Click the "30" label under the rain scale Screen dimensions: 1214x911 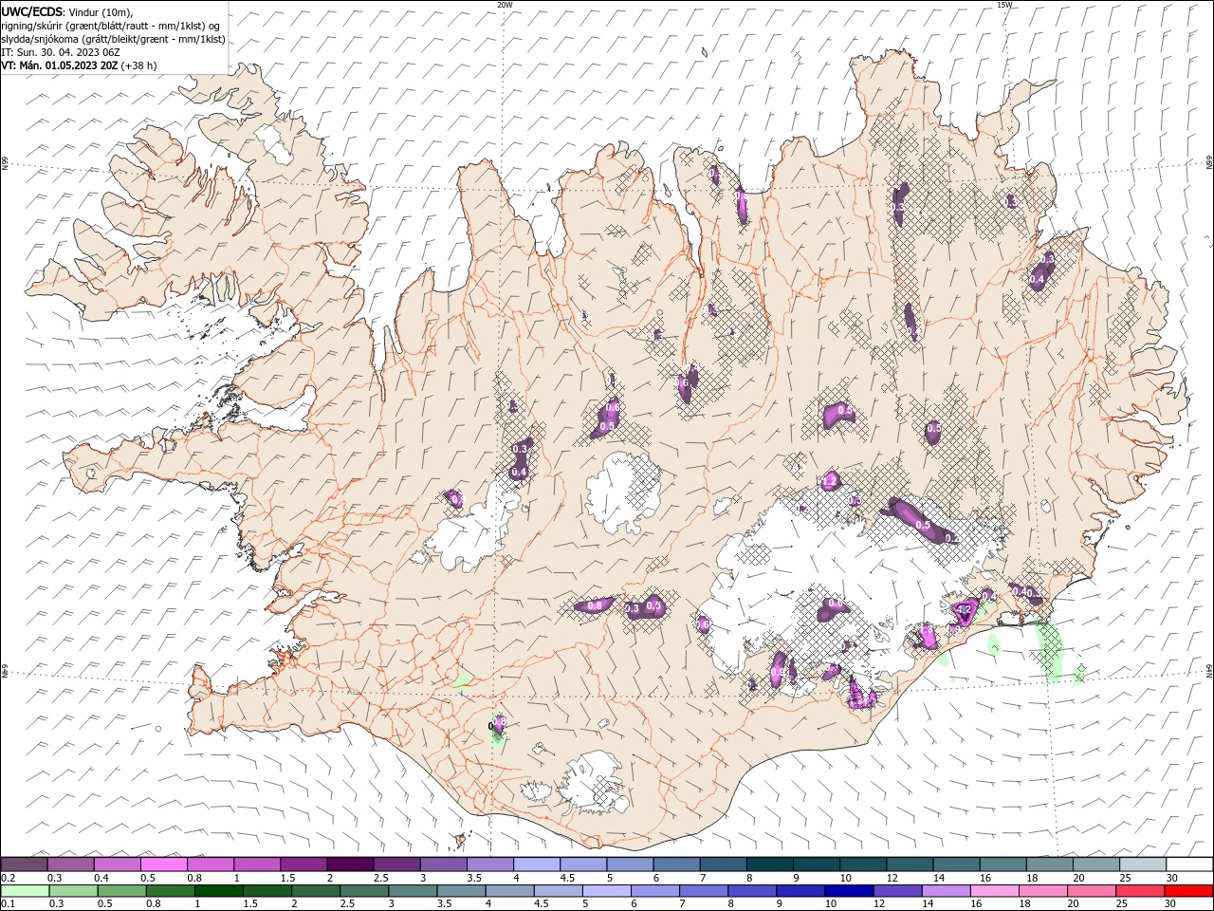(x=1170, y=904)
